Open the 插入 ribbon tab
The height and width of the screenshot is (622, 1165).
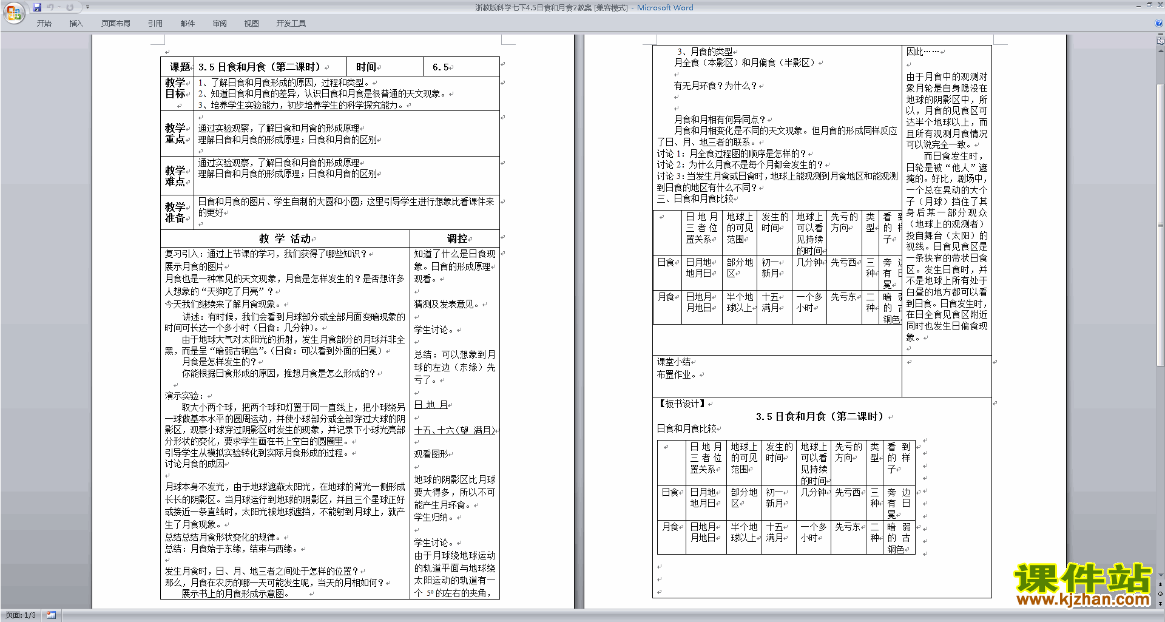(x=76, y=24)
